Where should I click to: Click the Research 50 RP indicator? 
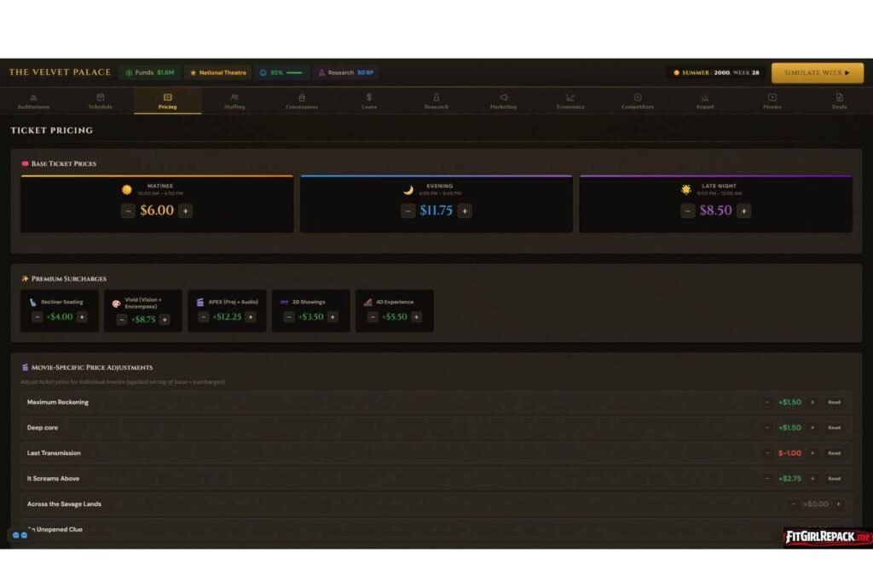coord(346,72)
